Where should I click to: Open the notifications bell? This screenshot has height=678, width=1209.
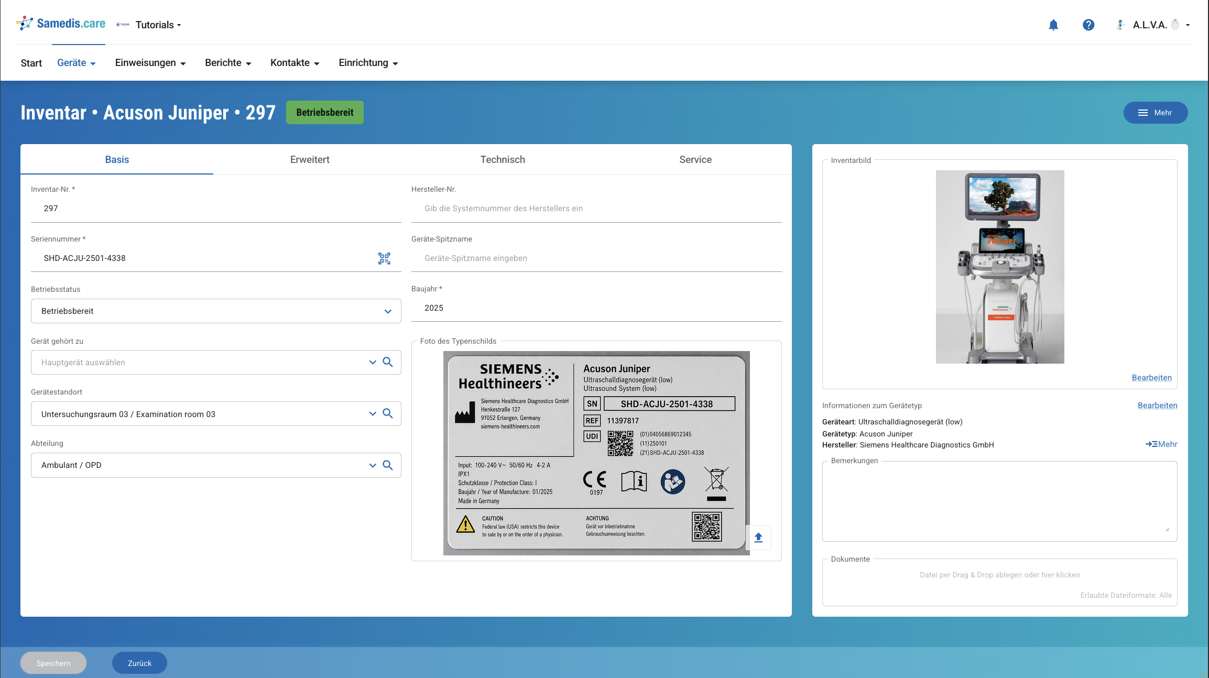(1053, 25)
